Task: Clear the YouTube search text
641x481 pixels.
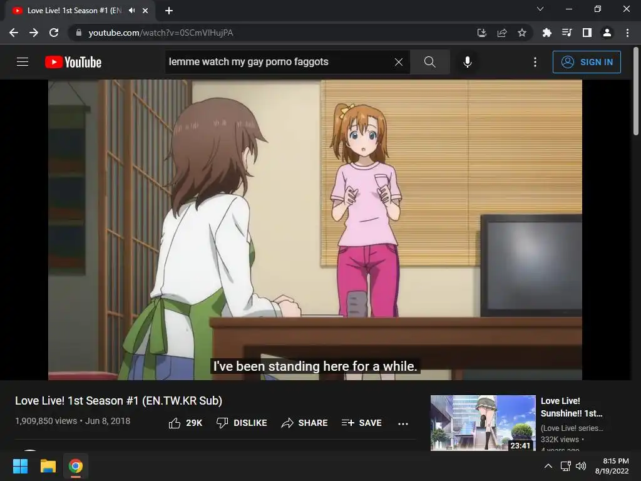Action: pos(399,62)
